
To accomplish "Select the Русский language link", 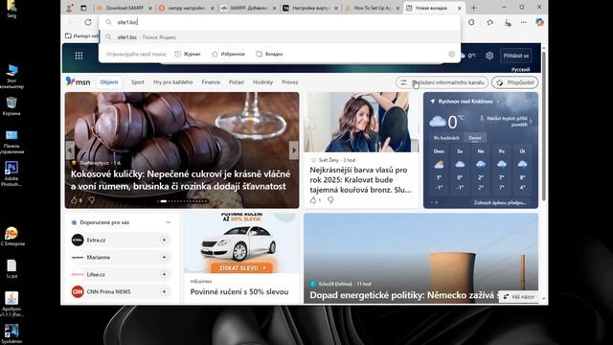I will click(x=520, y=70).
